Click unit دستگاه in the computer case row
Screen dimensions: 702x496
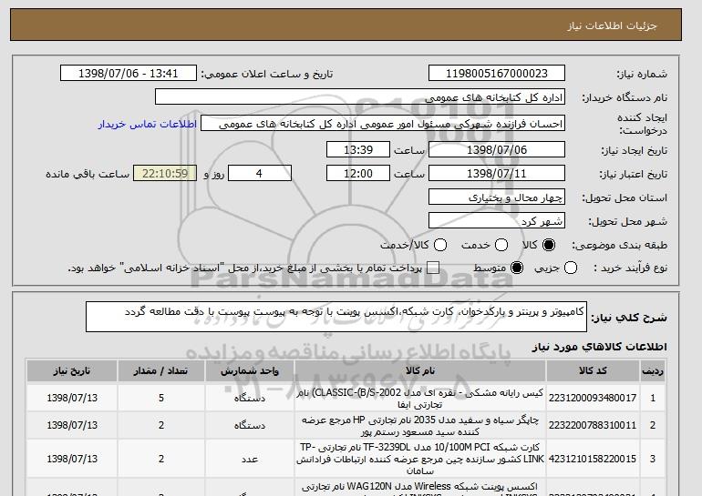[250, 398]
